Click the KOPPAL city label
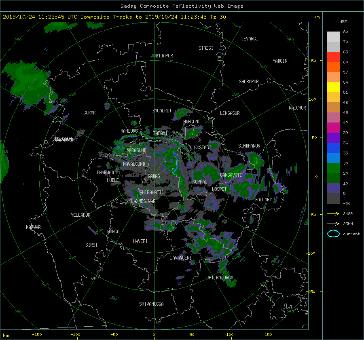Viewport: 364px width, 340px height. pos(200,182)
